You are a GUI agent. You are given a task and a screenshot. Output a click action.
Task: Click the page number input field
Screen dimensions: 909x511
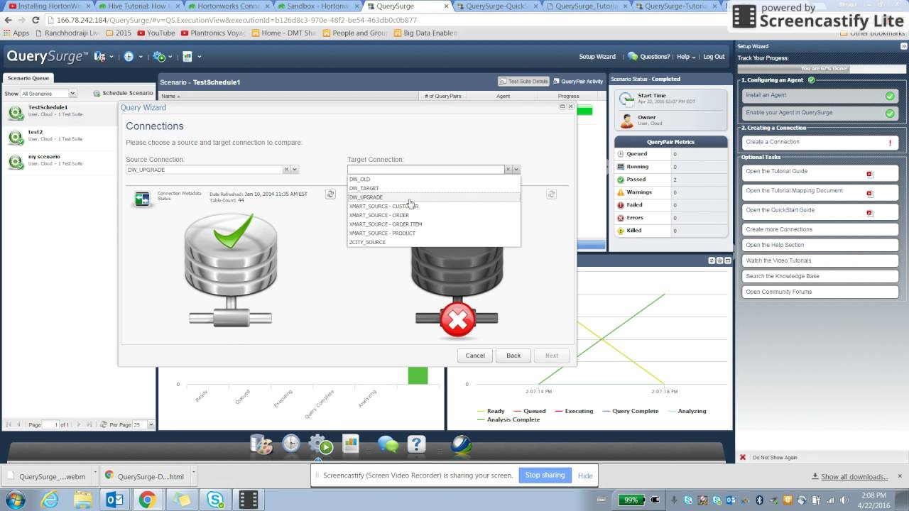(x=51, y=424)
